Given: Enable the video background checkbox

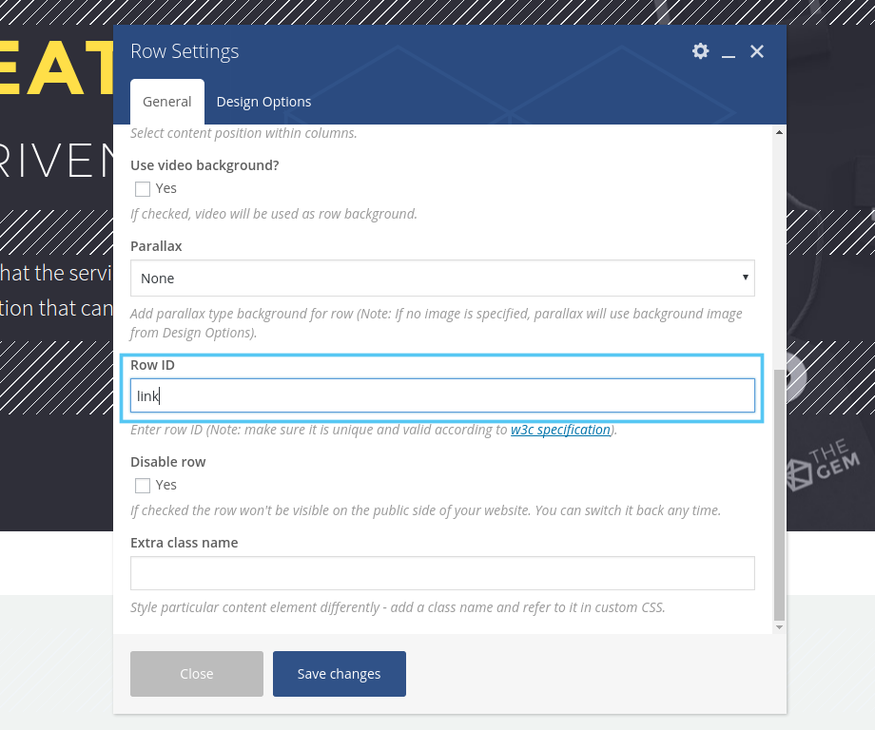Looking at the screenshot, I should pyautogui.click(x=143, y=189).
